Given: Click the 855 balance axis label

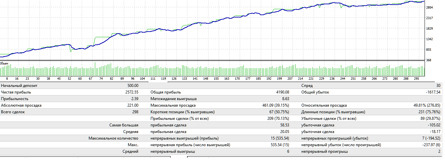Looking at the screenshot, I should 430,49.
